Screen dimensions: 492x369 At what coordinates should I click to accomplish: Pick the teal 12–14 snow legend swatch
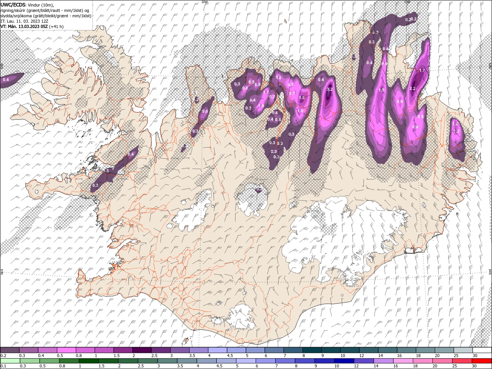pyautogui.click(x=369, y=350)
